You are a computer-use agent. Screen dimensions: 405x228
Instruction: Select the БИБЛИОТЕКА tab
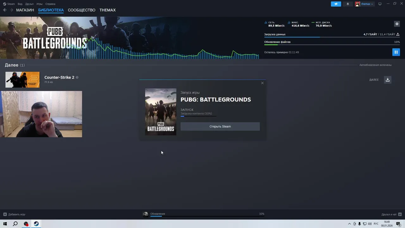point(51,10)
